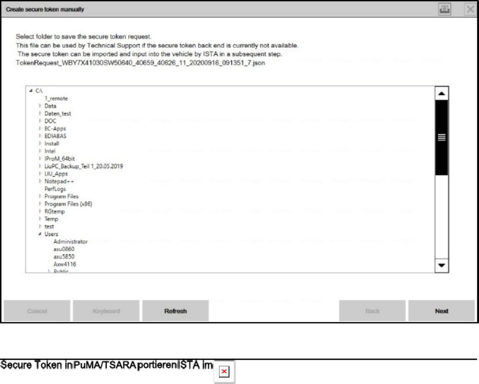
Task: Select the Program Files (x86) folder
Action: [x=68, y=204]
